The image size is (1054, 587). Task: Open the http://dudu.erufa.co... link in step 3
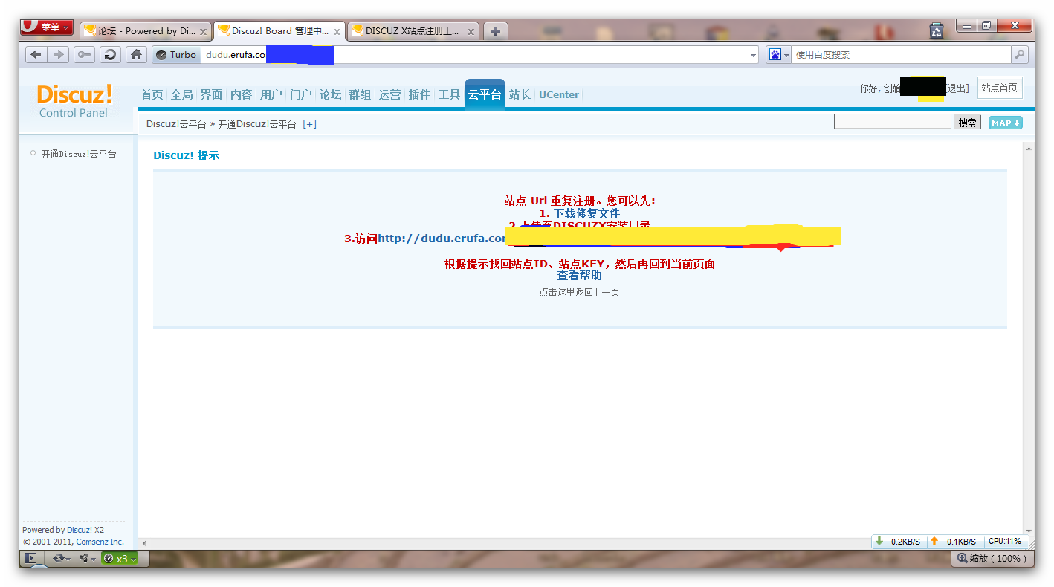point(442,239)
